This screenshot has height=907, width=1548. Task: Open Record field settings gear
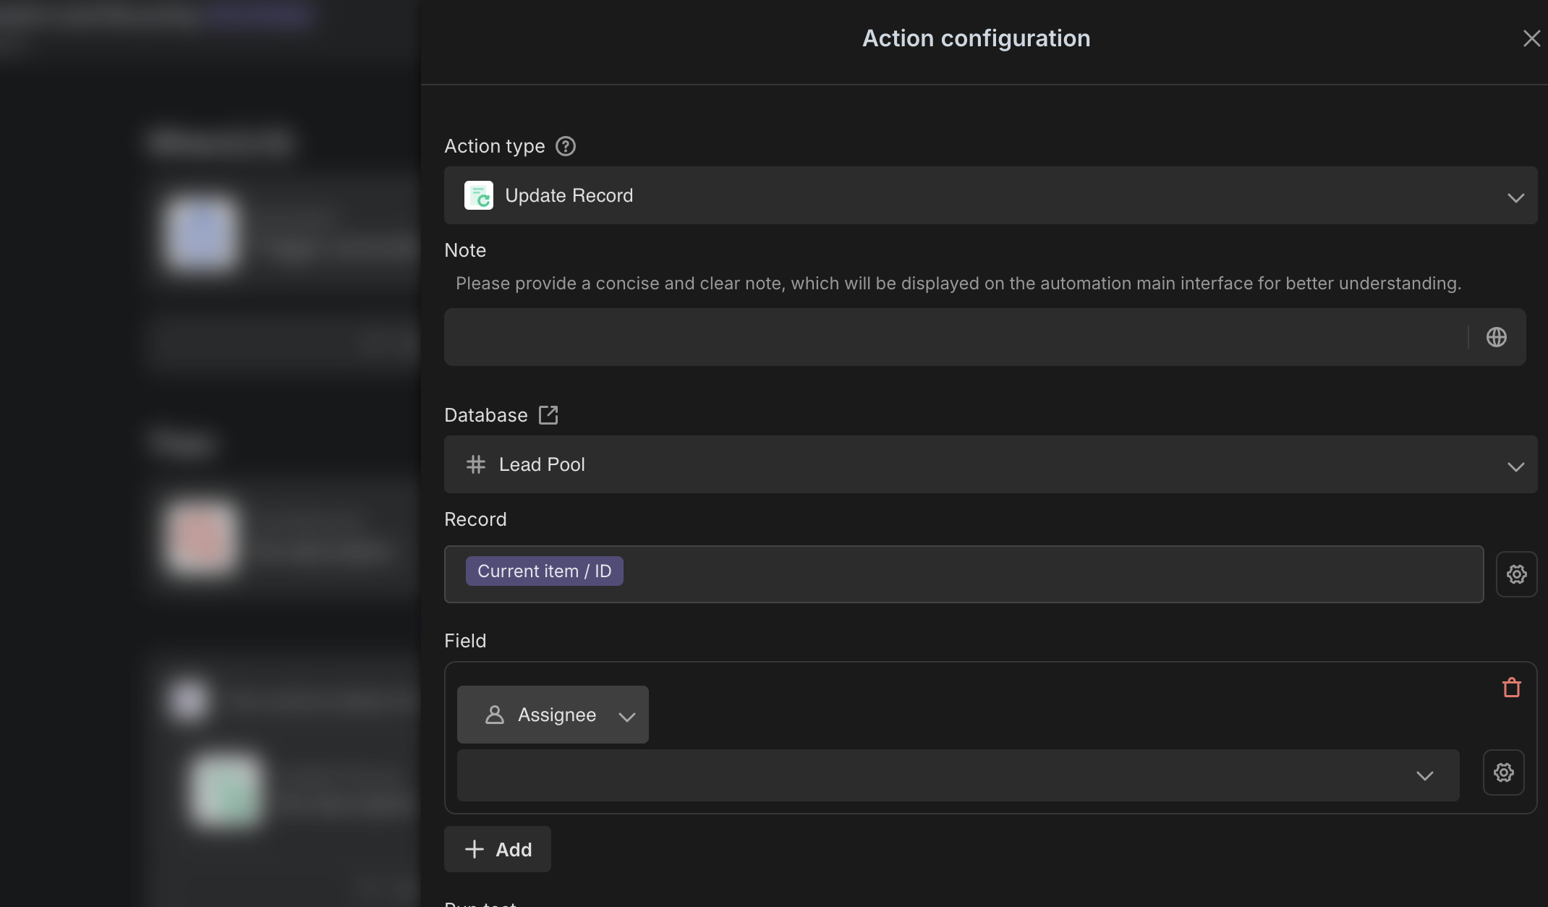1516,574
